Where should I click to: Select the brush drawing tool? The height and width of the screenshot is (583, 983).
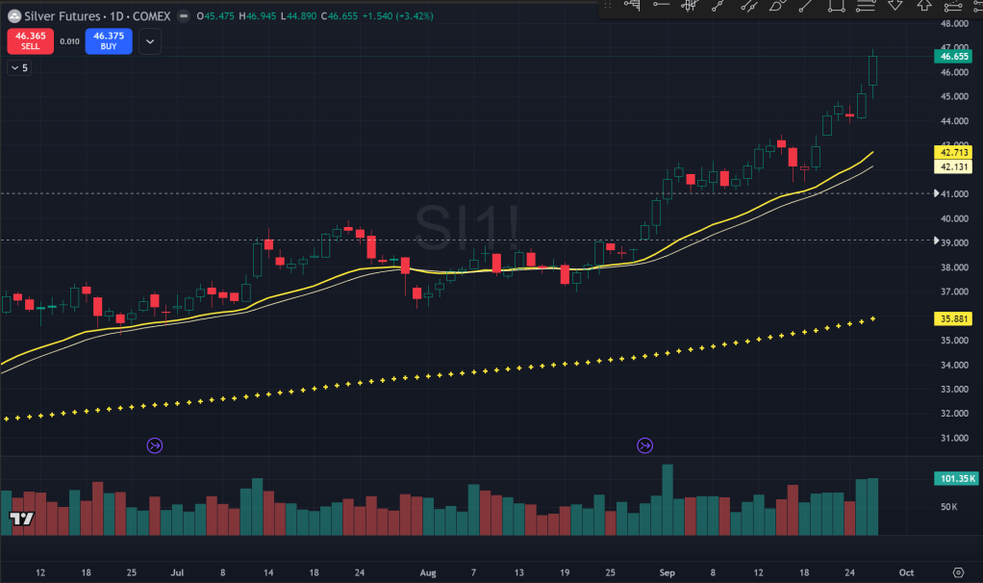pos(777,6)
